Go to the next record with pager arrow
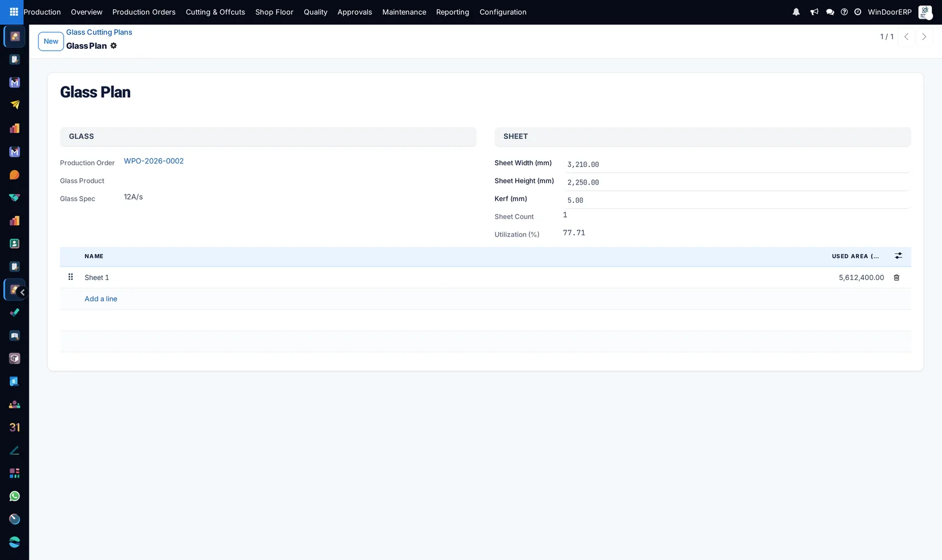 (924, 36)
